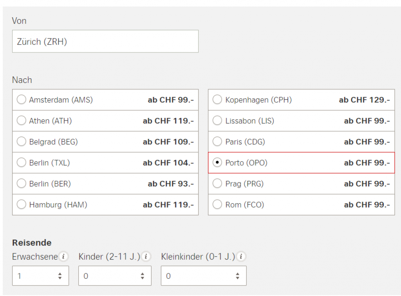Screen dimensions: 401x296
Task: Click the ab CHF 129.- price for Kopenhagen
Action: [364, 100]
